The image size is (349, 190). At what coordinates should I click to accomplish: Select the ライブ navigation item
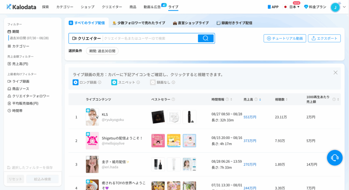click(x=173, y=7)
